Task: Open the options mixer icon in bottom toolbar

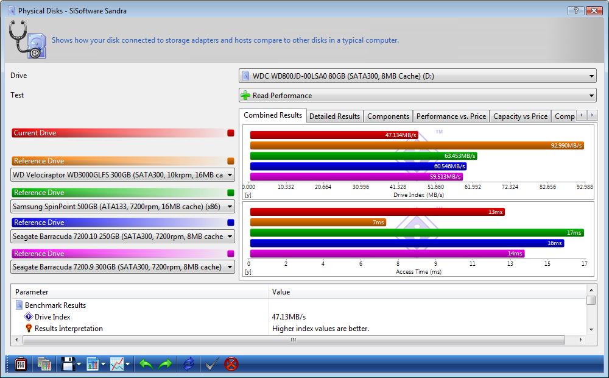Action: 21,364
